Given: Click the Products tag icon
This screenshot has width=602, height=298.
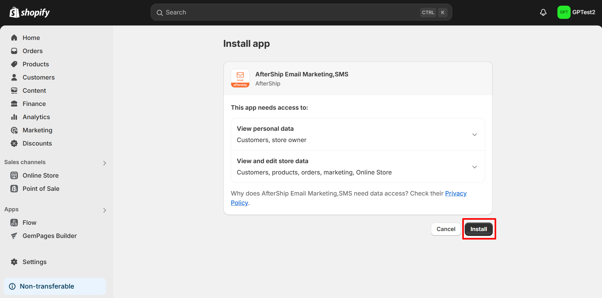Looking at the screenshot, I should 14,64.
